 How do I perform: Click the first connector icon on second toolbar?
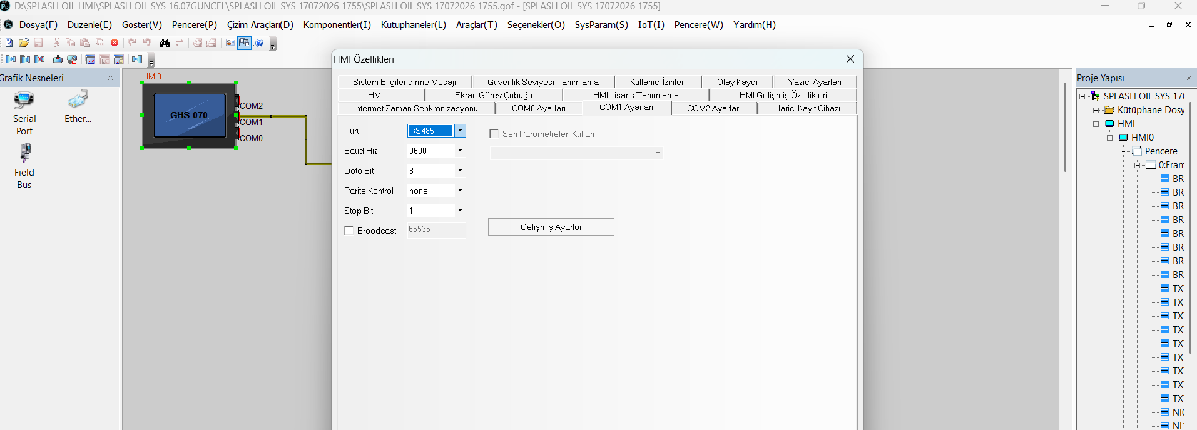[11, 59]
